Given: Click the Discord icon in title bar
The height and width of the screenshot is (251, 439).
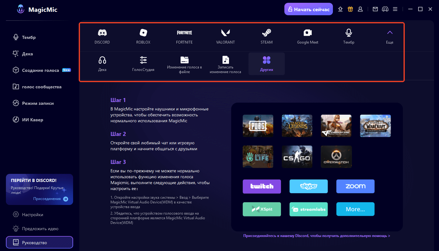Looking at the screenshot, I should [385, 9].
